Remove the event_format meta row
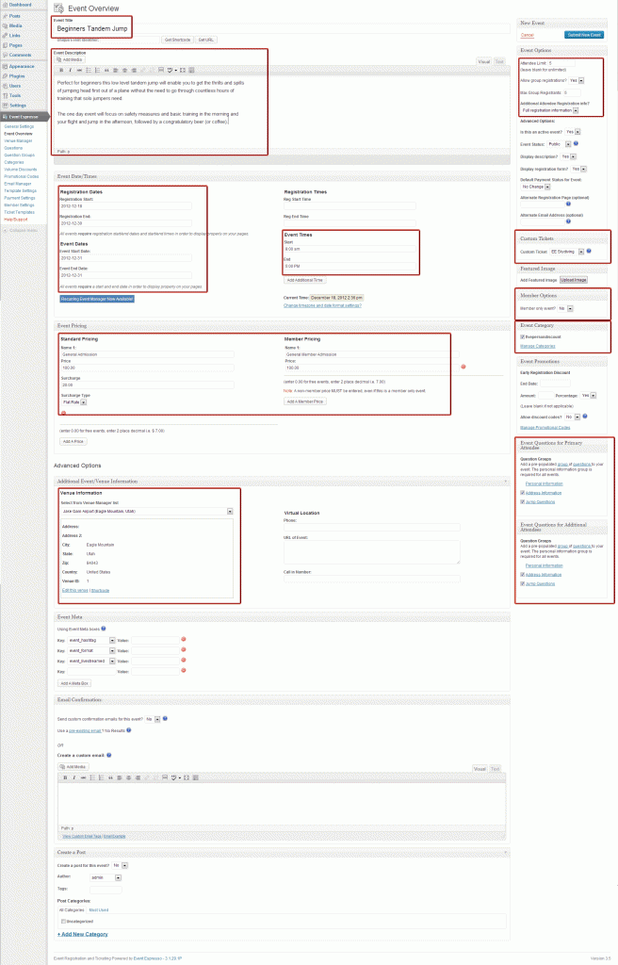 pyautogui.click(x=184, y=650)
